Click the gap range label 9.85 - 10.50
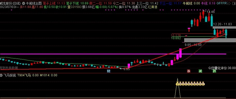This screenshot has width=236, height=99. pyautogui.click(x=193, y=45)
